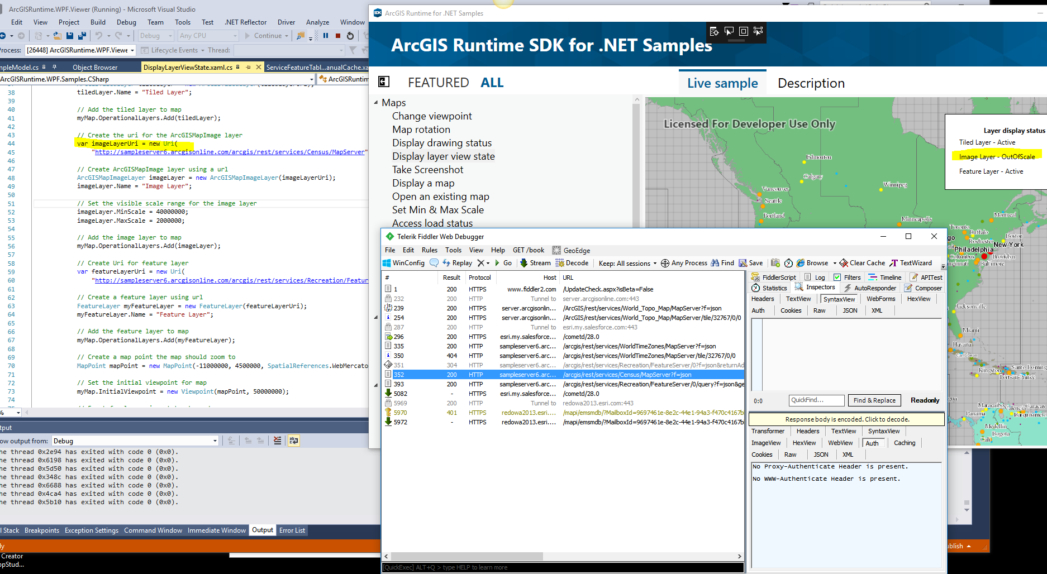Enable Stream mode in Fiddler
The width and height of the screenshot is (1047, 574).
(535, 263)
